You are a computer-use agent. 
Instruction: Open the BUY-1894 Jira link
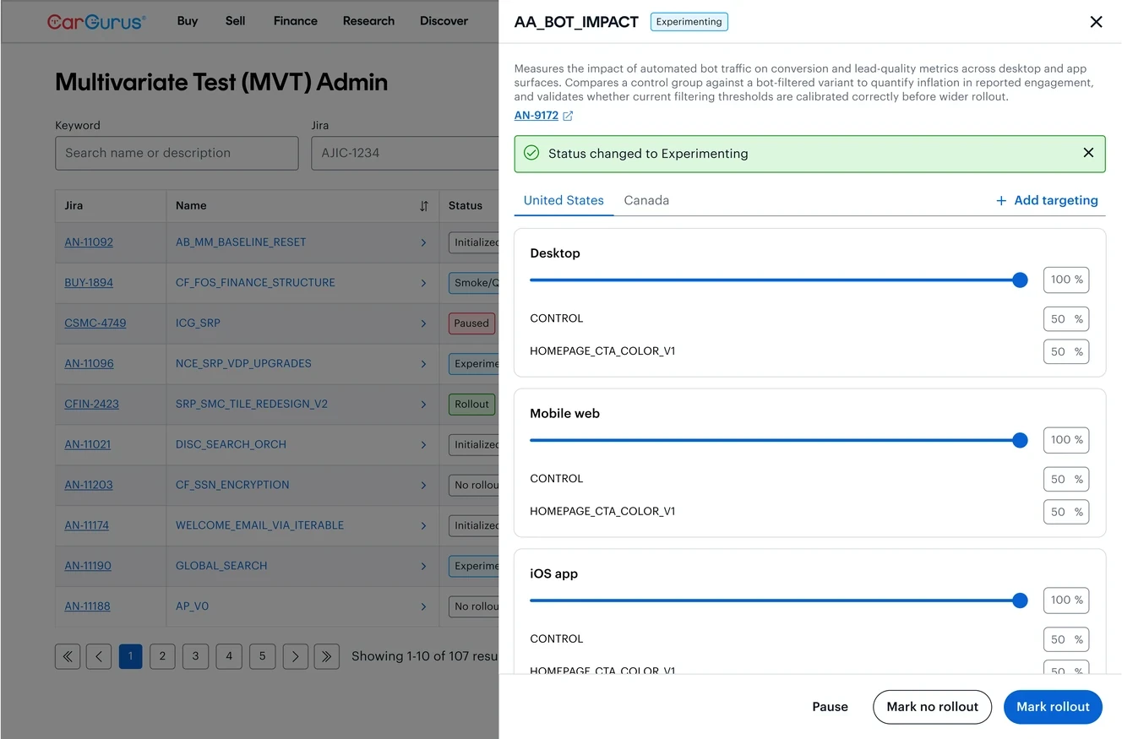pos(89,283)
